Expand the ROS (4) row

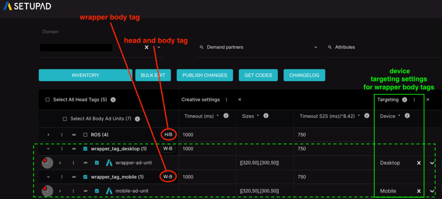pos(48,135)
